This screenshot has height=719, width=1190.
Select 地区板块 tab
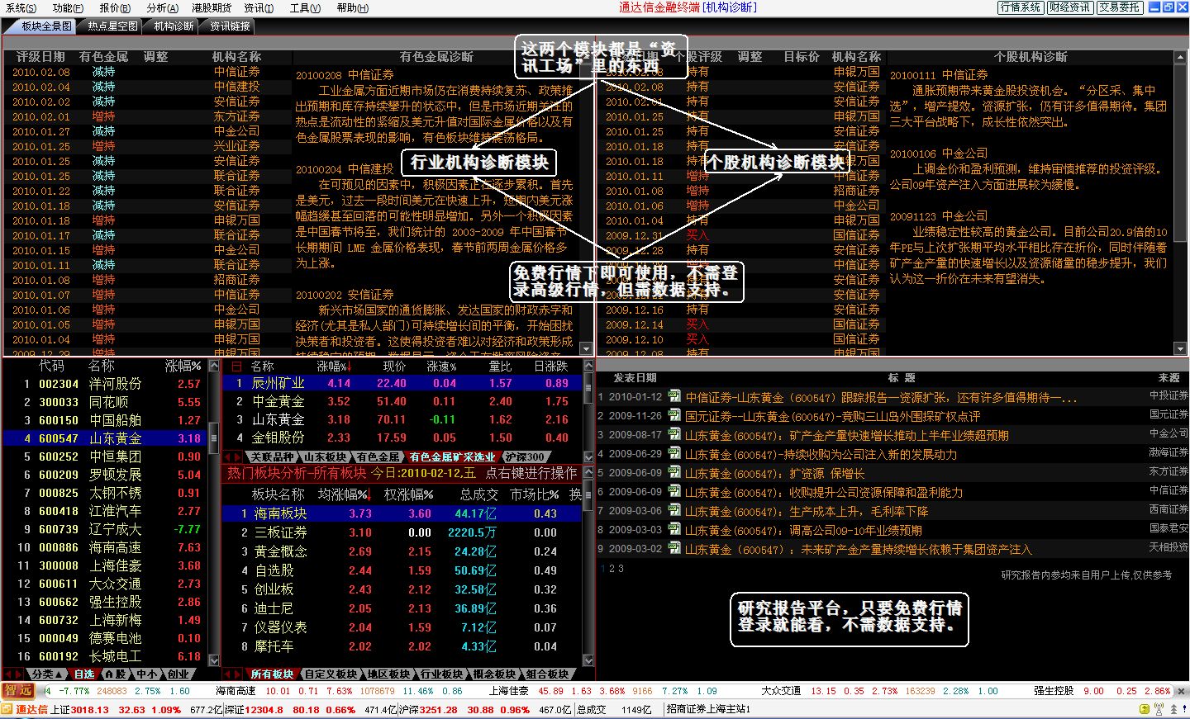point(389,674)
